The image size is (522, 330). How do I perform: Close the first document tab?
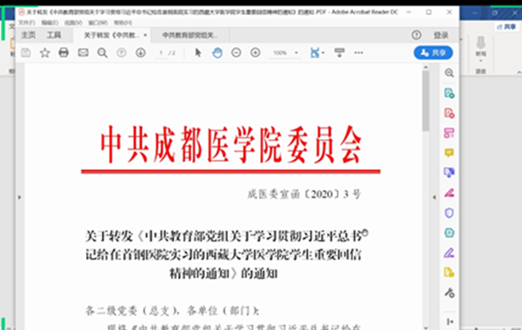pos(145,35)
